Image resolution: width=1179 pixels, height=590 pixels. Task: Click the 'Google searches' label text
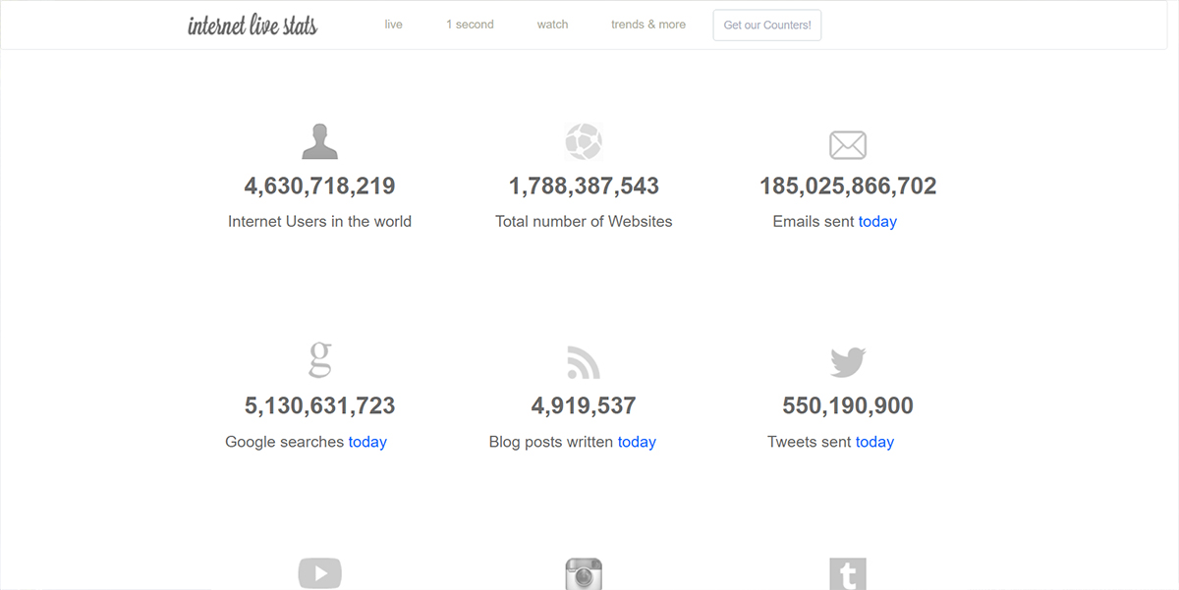285,442
